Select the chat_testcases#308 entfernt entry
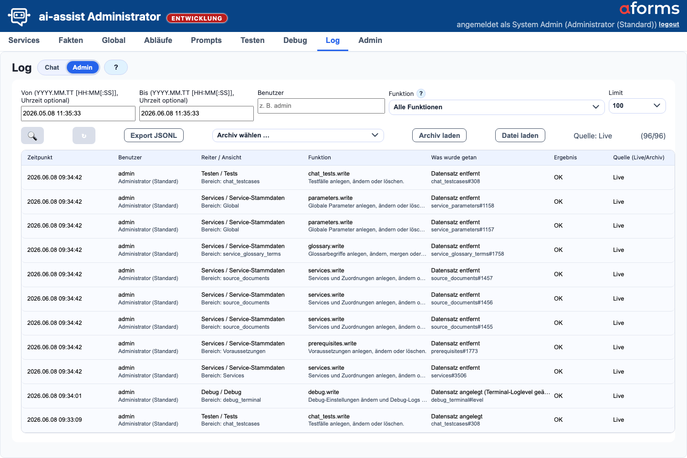The width and height of the screenshot is (687, 458). pos(348,177)
